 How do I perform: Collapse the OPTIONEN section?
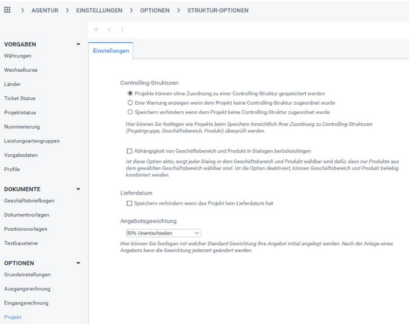78,263
